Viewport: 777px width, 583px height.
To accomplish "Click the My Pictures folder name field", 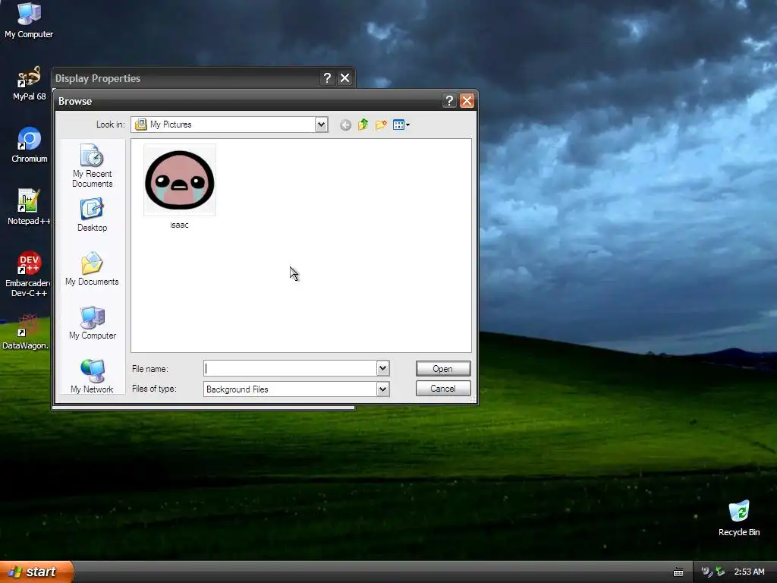I will [x=223, y=124].
